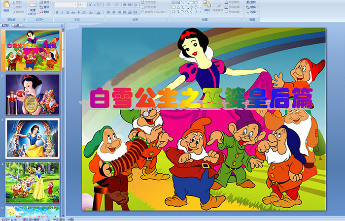Click the Reset (重设) slide button

coord(44,7)
